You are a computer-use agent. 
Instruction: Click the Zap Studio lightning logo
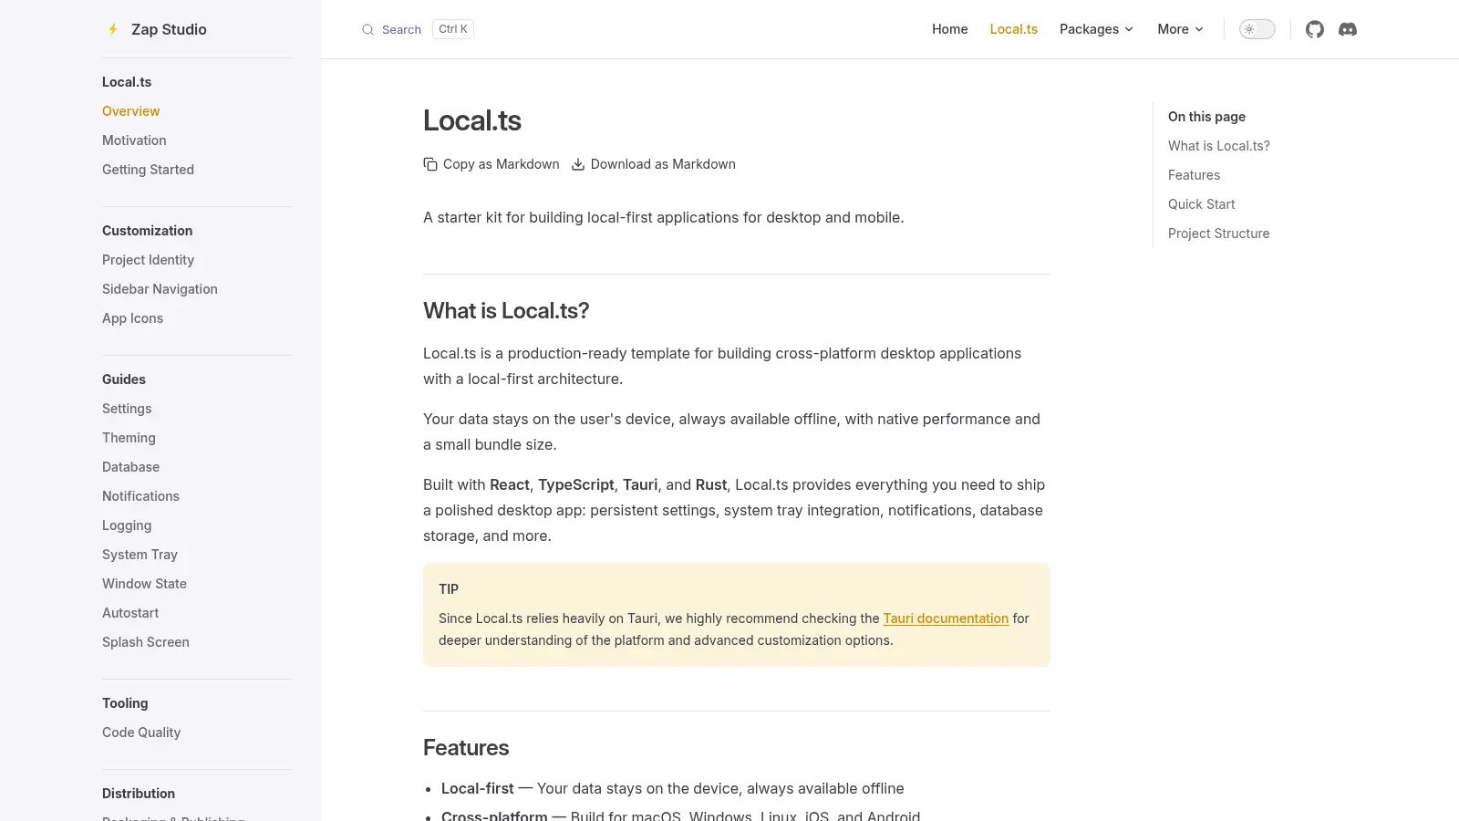coord(113,29)
